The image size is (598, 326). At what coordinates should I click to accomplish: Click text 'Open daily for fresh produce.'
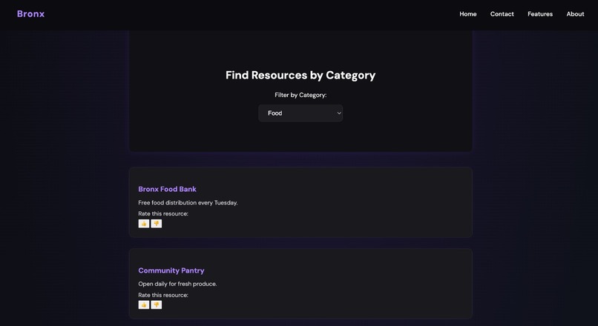[177, 284]
